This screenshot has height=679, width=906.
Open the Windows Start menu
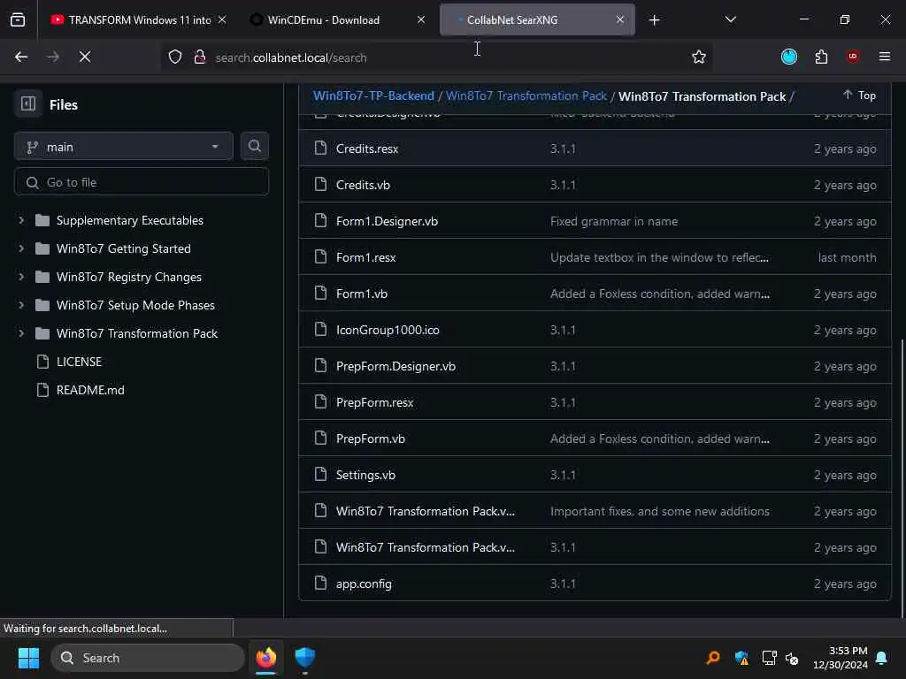[28, 658]
